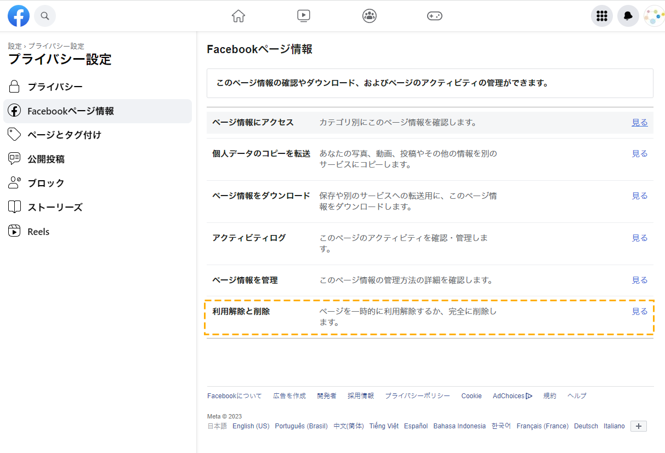Switch language to Deutsch

point(586,426)
